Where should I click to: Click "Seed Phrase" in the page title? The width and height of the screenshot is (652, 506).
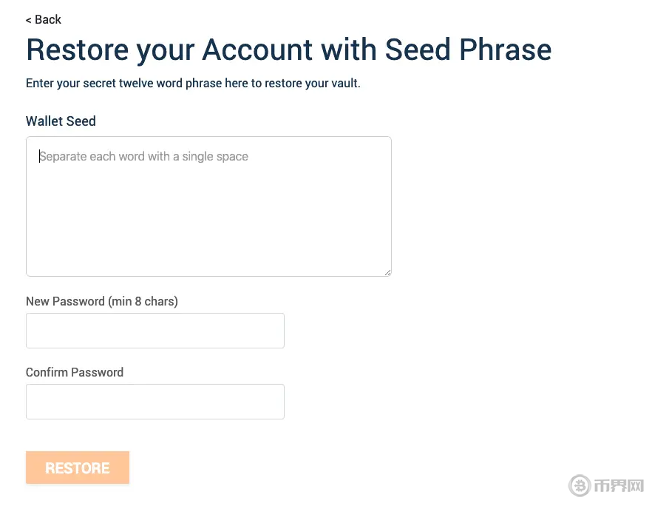(x=468, y=50)
